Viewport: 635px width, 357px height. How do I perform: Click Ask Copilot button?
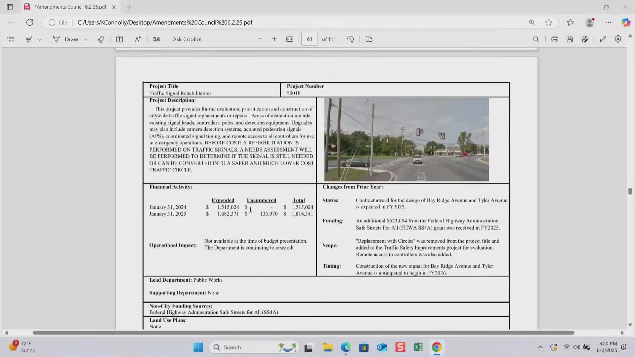187,39
